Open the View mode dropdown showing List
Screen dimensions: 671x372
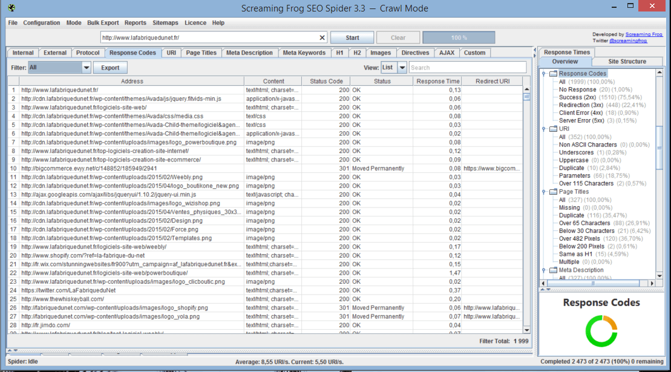click(x=402, y=68)
